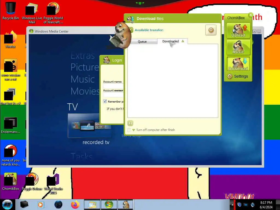Image resolution: width=280 pixels, height=210 pixels.
Task: Toggle the Remember password checkbox
Action: [x=105, y=101]
